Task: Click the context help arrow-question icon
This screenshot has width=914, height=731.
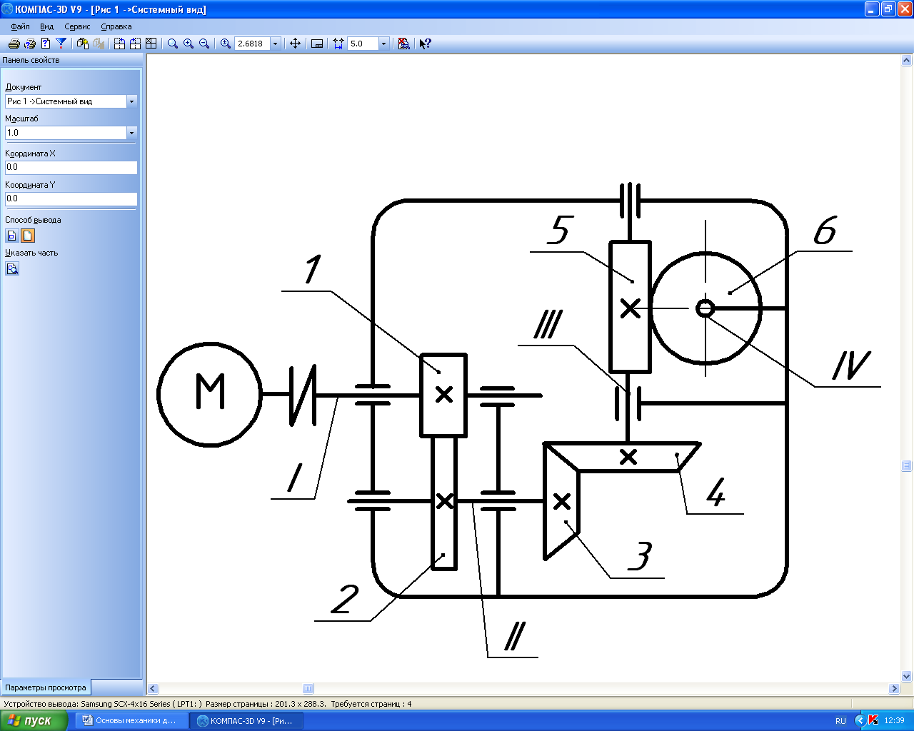Action: pyautogui.click(x=426, y=44)
